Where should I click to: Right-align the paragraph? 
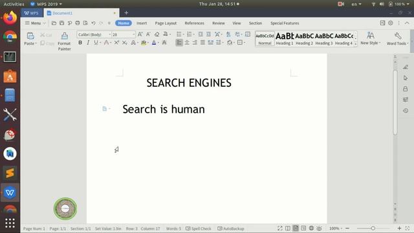click(x=195, y=43)
